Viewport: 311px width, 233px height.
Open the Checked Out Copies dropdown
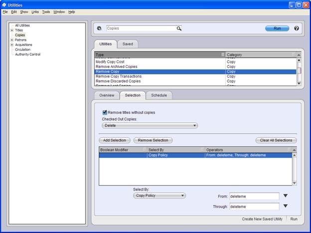(150, 126)
